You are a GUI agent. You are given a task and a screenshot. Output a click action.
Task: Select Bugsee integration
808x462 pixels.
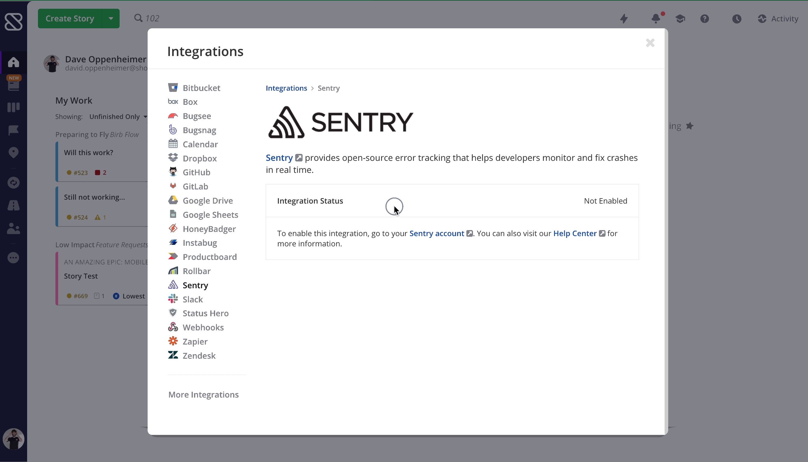click(189, 116)
